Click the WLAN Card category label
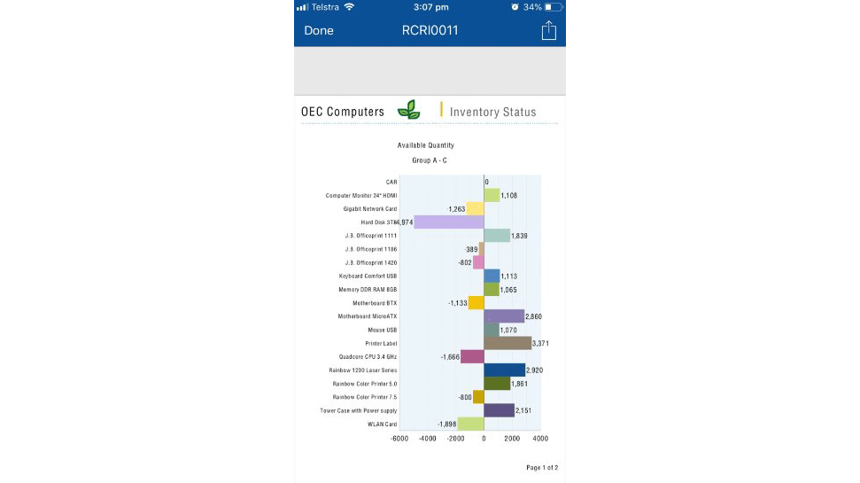This screenshot has width=860, height=483. point(382,425)
